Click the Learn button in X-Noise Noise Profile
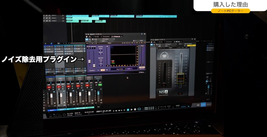267x137 pixels. tap(129, 69)
